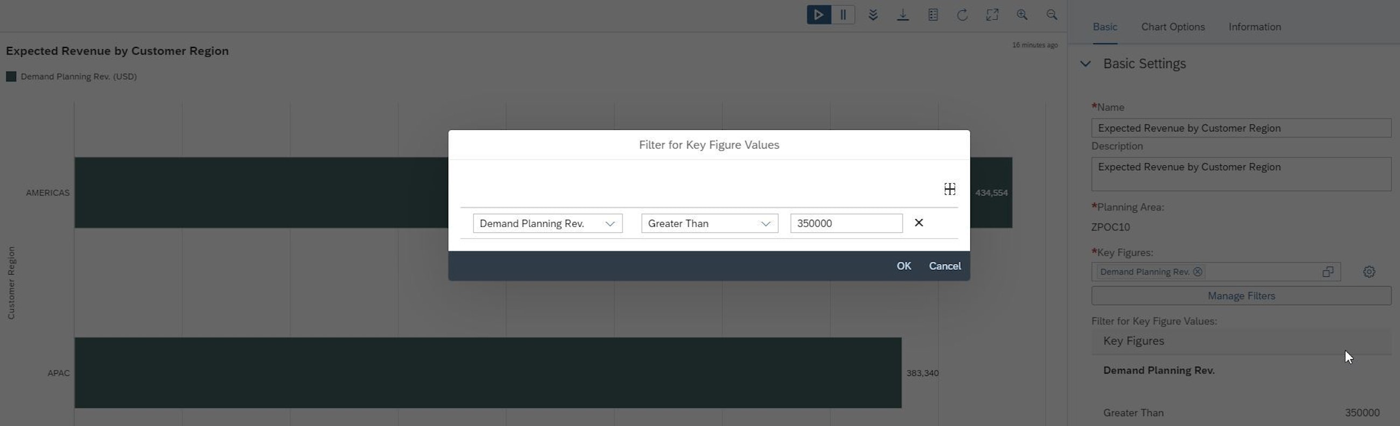
Task: Open the Key Figures settings gear
Action: (1368, 271)
